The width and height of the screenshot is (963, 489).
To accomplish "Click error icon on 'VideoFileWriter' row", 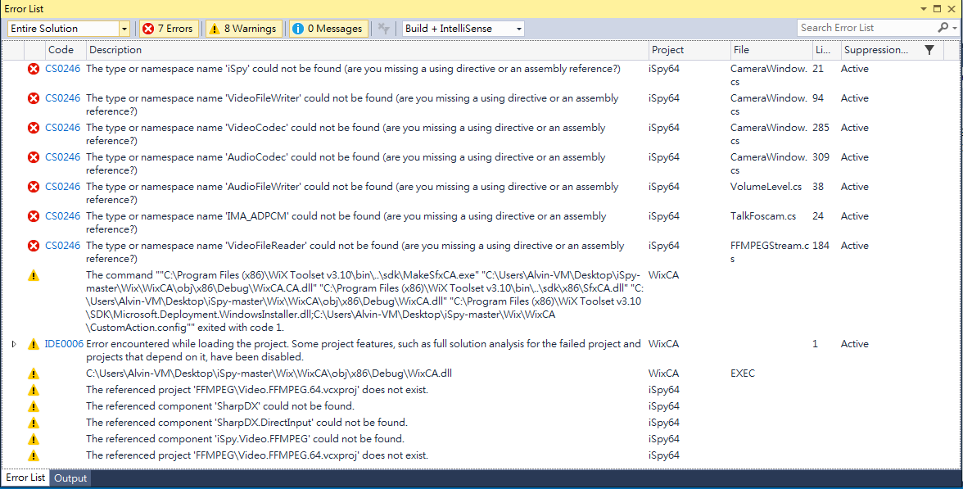I will pyautogui.click(x=34, y=99).
